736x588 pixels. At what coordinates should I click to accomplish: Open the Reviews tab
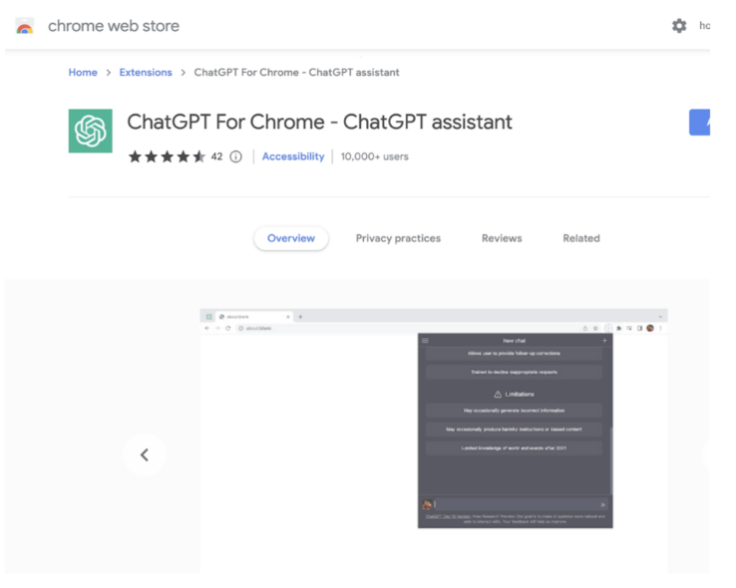pyautogui.click(x=502, y=238)
